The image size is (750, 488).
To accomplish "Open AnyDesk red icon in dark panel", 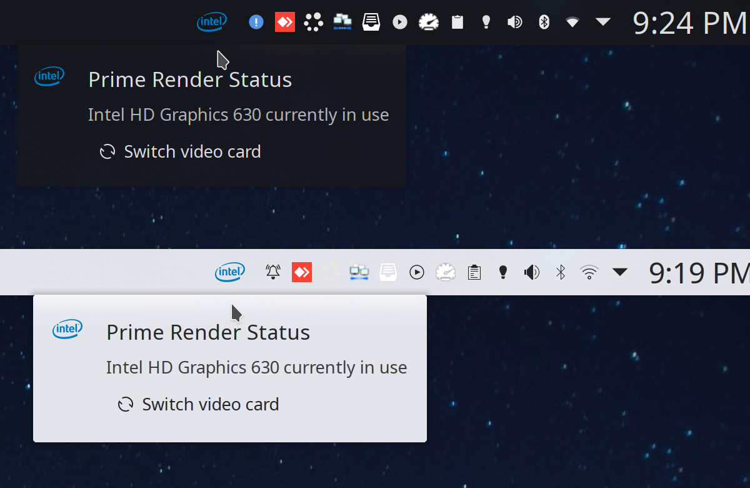I will click(x=284, y=22).
